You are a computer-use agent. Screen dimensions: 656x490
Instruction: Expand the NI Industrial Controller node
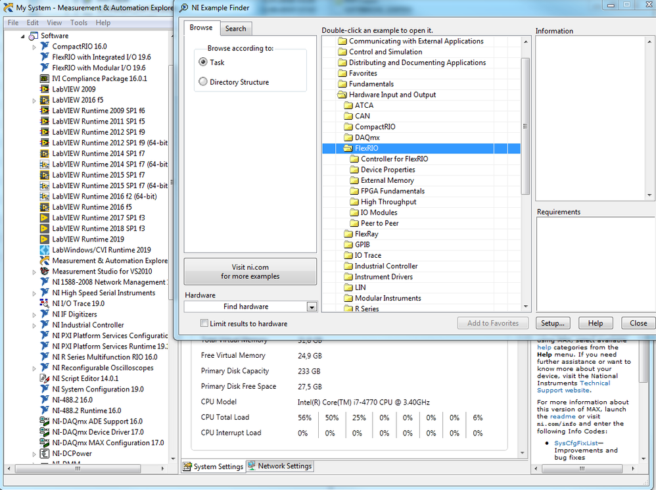click(34, 326)
